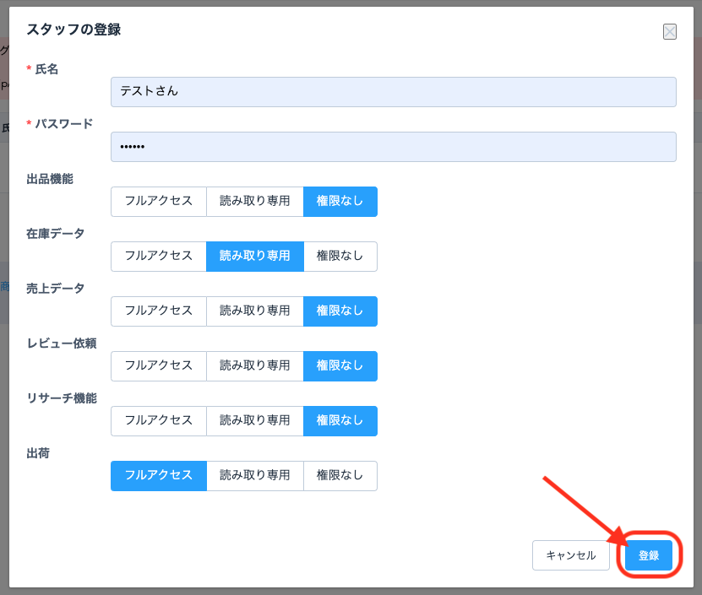Grant フルアクセス to 売上データ
Screen dimensions: 702x595
(x=159, y=311)
